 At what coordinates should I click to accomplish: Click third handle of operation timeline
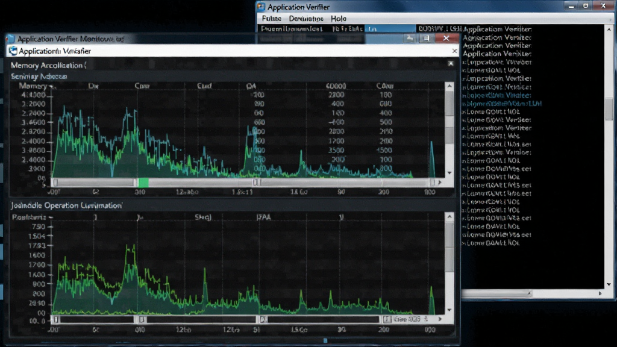(263, 319)
